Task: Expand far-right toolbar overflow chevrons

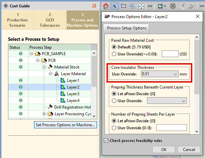Action: click(x=202, y=6)
